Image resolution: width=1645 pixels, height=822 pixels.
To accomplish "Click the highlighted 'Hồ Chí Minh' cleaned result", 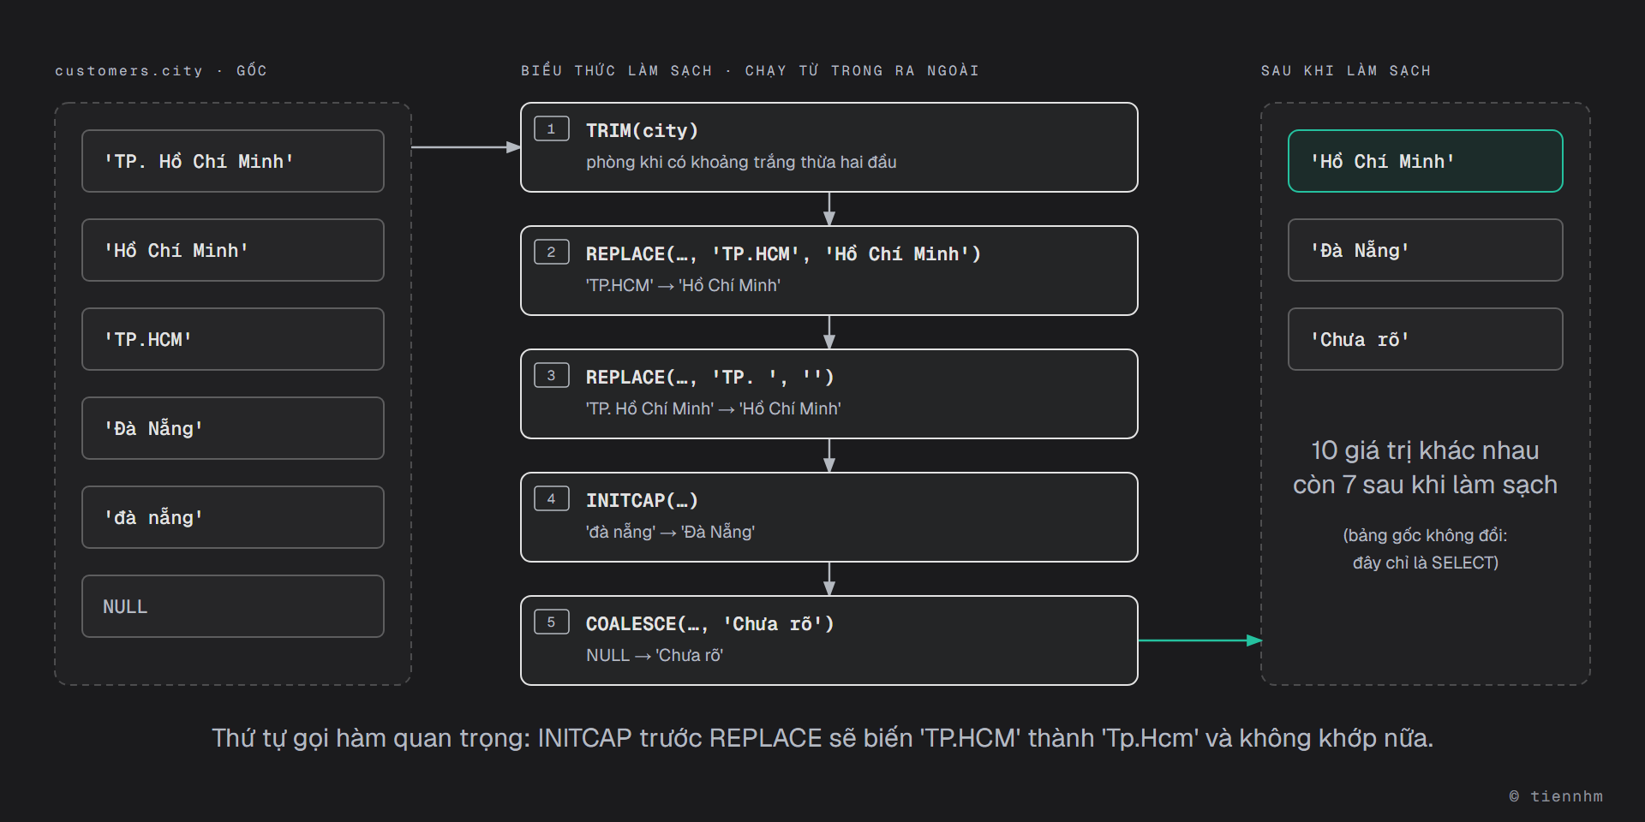I will point(1426,161).
